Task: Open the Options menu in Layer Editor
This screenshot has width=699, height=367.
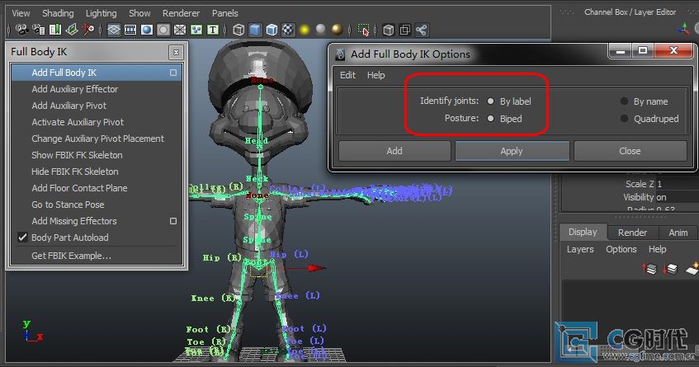Action: pos(621,249)
